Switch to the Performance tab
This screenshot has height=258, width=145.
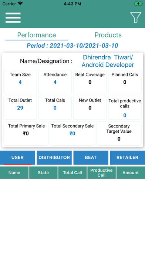click(x=37, y=35)
